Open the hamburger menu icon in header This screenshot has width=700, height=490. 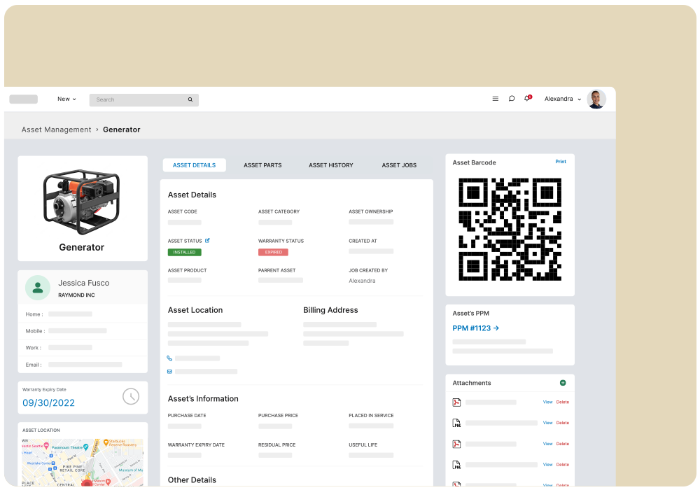coord(496,99)
